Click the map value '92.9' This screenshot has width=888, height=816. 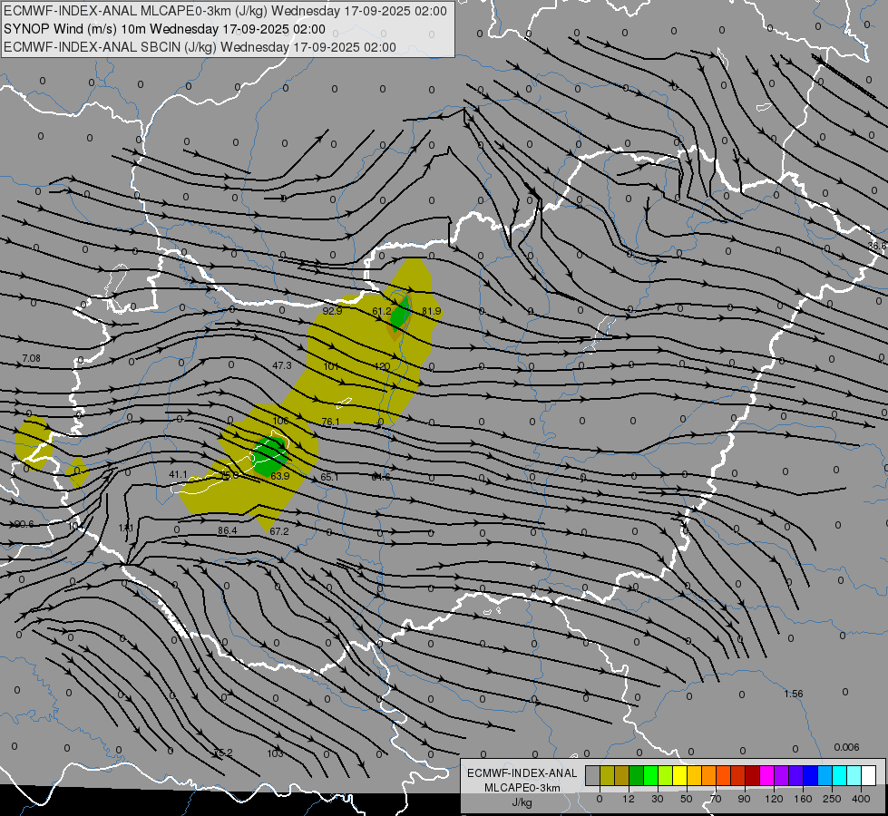pyautogui.click(x=333, y=311)
